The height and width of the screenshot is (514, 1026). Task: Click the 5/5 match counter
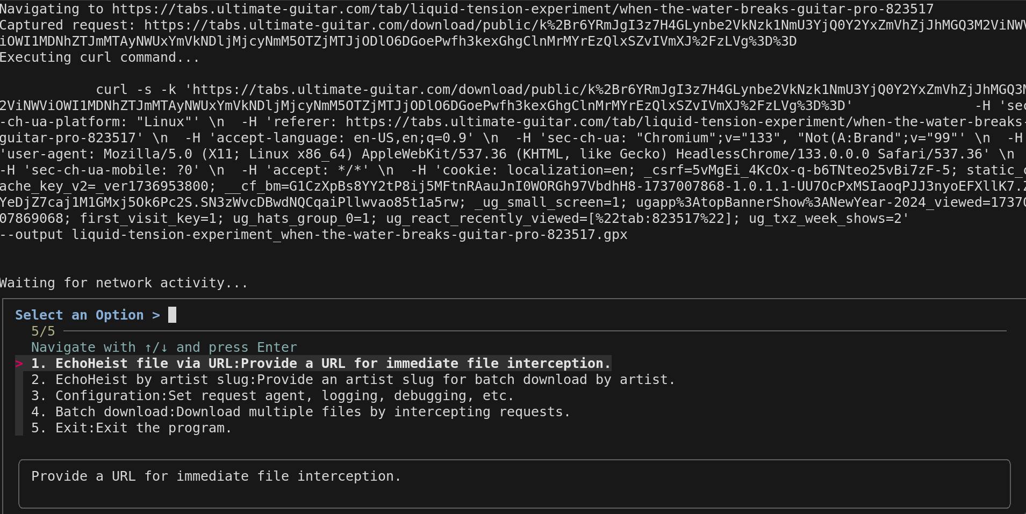(43, 331)
